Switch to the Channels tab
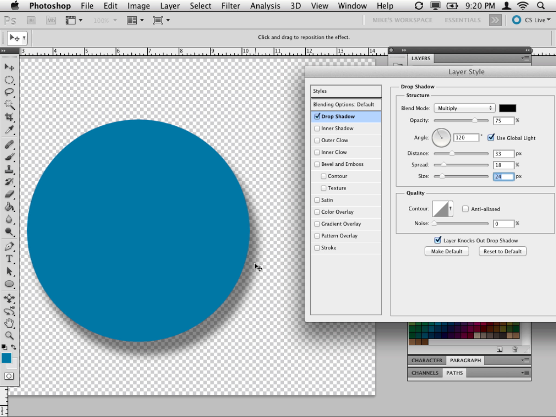 click(x=425, y=373)
